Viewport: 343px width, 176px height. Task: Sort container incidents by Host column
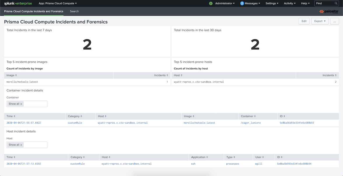click(x=102, y=116)
